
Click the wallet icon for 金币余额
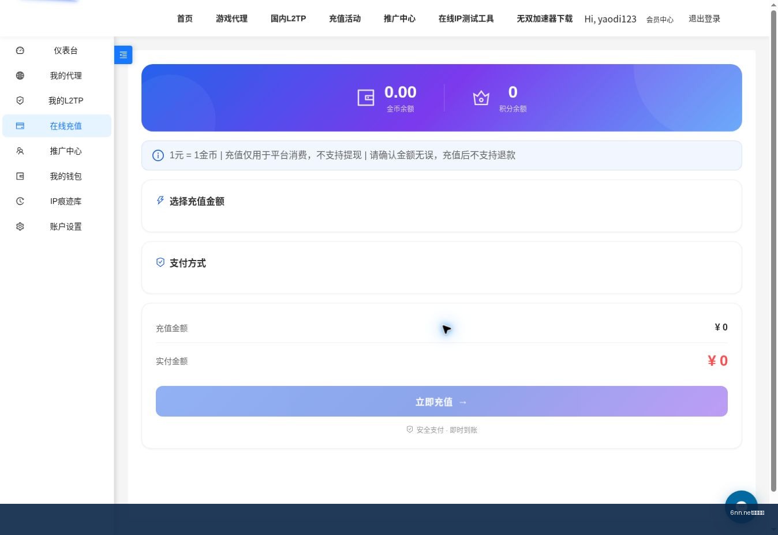(366, 98)
